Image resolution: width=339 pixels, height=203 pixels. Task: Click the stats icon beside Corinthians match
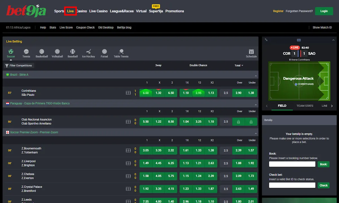point(129,93)
